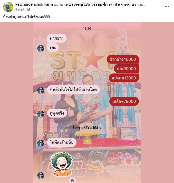Viewport: 174px width, 183px height.
Task: Click the Petcharoenchok Farm profile picture
Action: 8,7
